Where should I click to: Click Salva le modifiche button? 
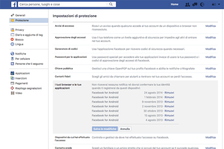click(x=105, y=129)
